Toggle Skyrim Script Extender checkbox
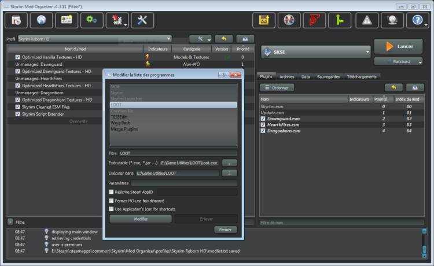Screen dimensions: 434x266 [18, 114]
